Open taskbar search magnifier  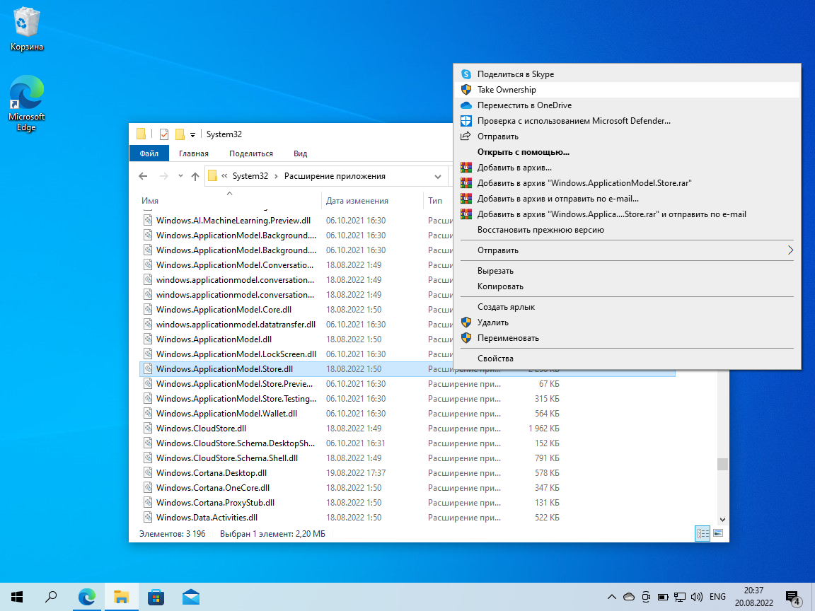pos(51,597)
